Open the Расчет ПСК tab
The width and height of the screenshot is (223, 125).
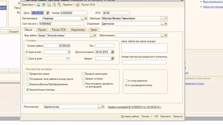pos(59,30)
